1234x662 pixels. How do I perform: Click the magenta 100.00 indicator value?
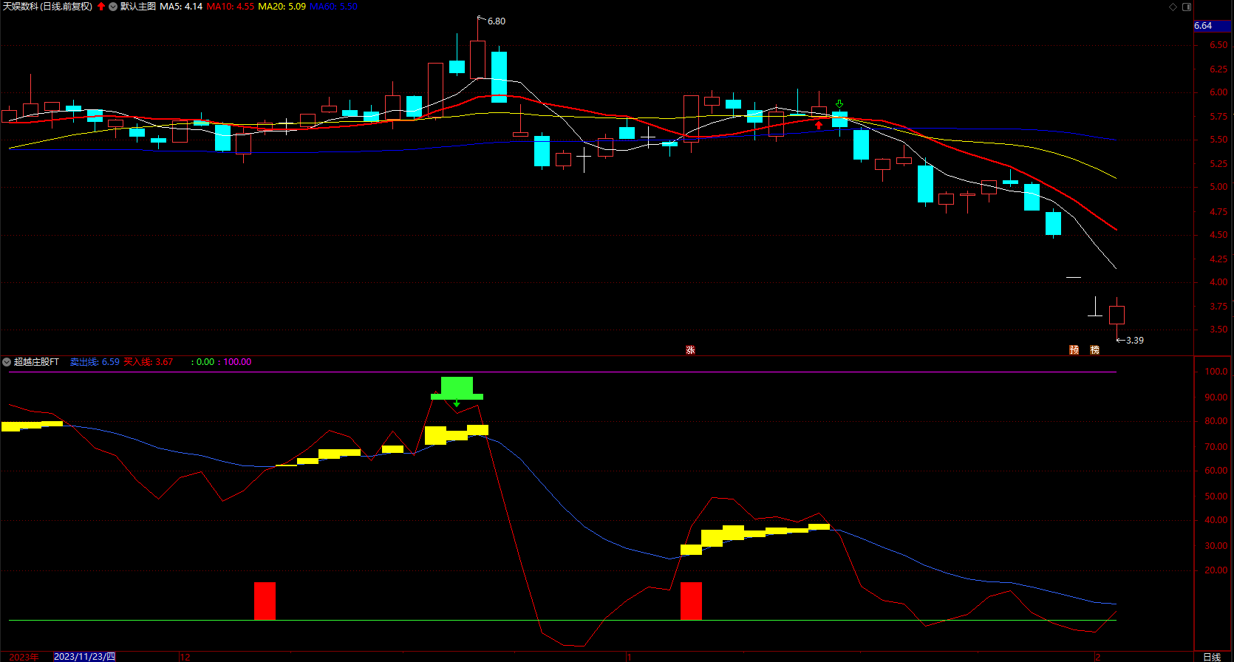click(x=237, y=362)
